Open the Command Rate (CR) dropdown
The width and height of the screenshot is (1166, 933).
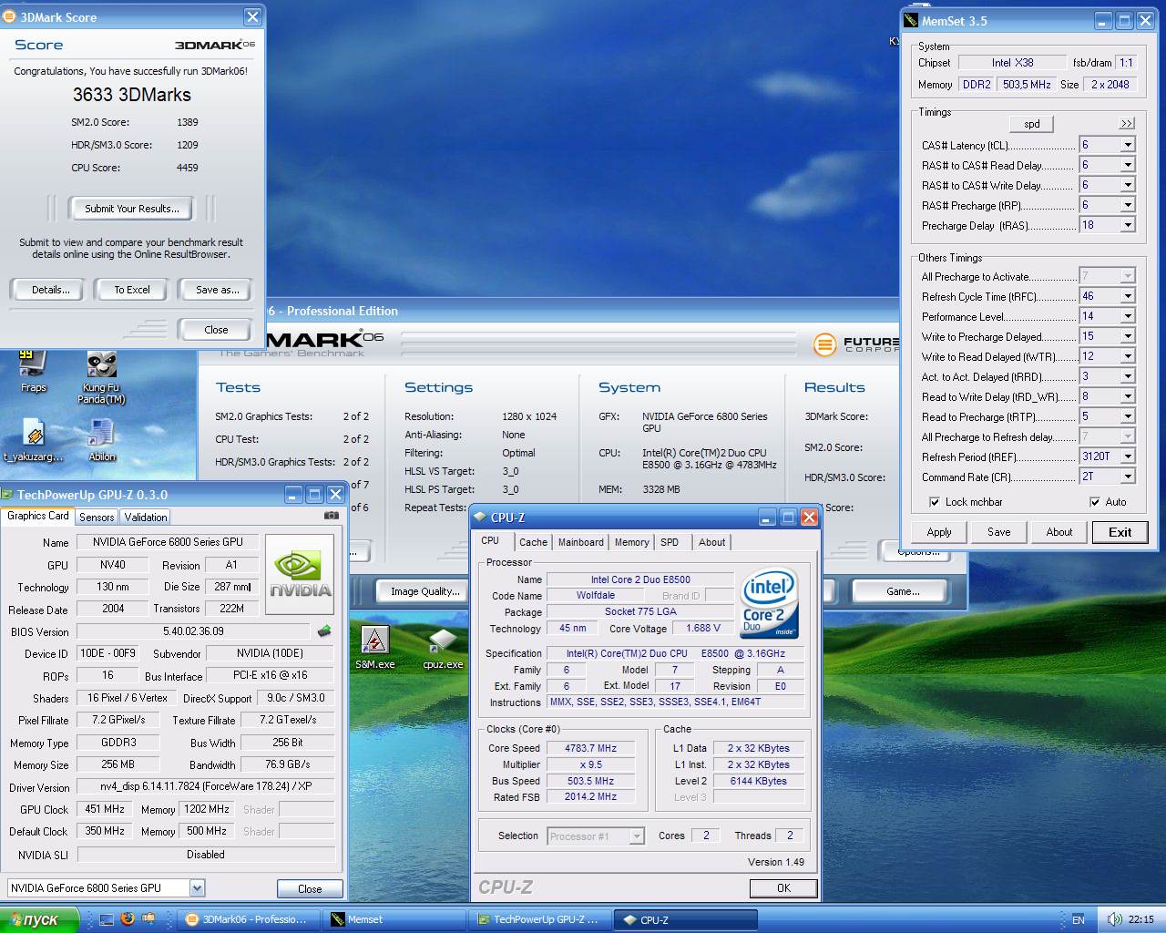[1128, 477]
